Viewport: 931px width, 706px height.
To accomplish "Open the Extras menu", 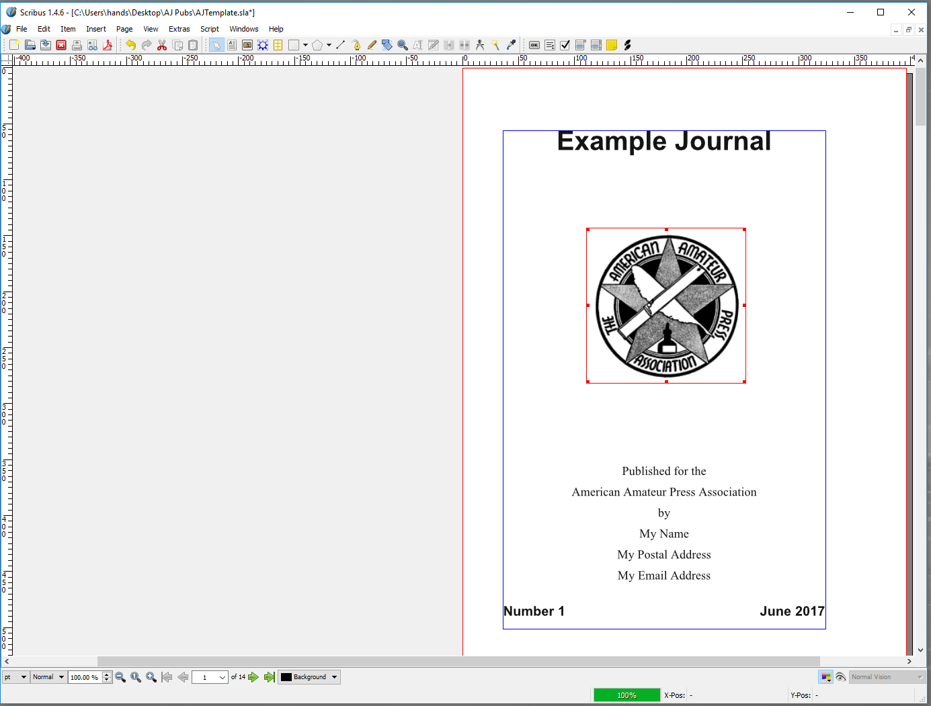I will click(x=179, y=29).
